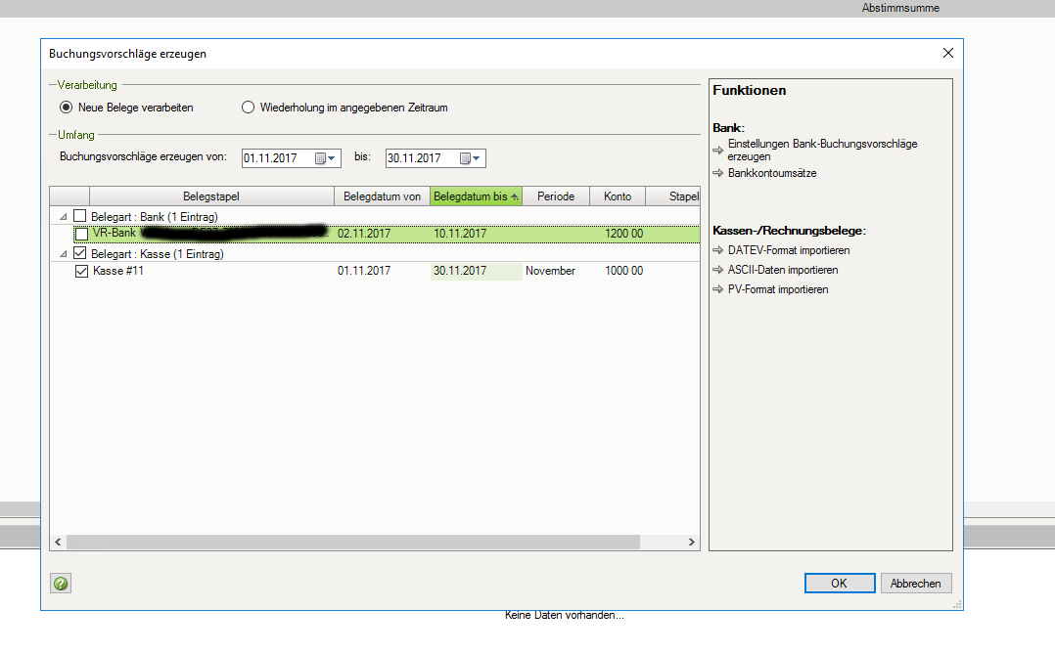Click the arrow icon before ASCII-Daten importieren
Viewport: 1055px width, 652px height.
(718, 270)
